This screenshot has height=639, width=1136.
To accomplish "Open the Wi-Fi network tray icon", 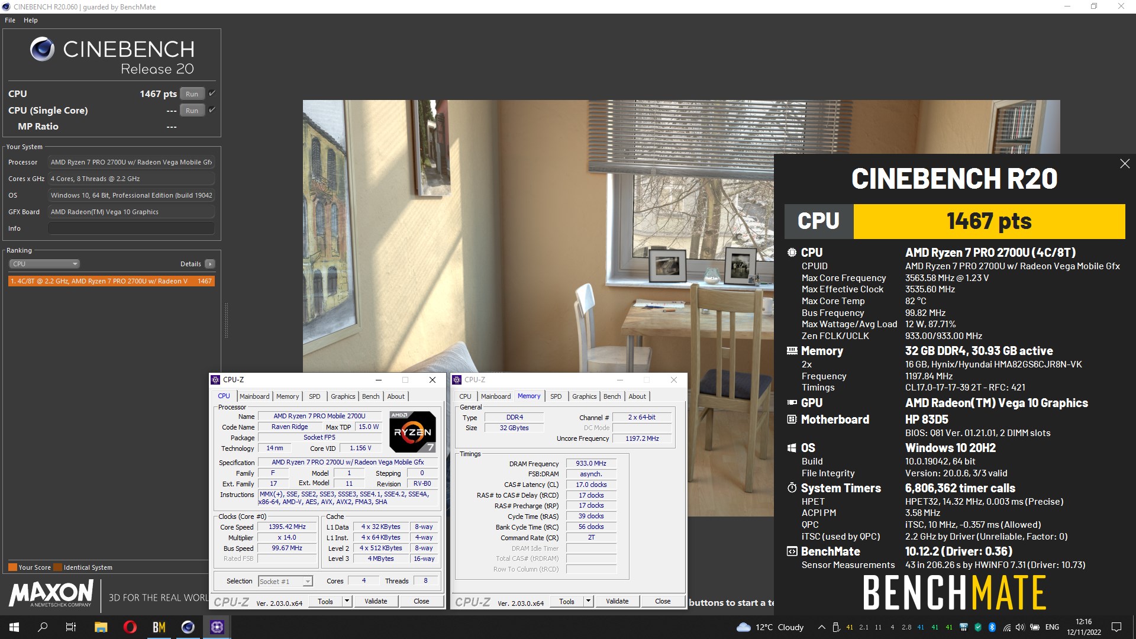I will pyautogui.click(x=1006, y=627).
